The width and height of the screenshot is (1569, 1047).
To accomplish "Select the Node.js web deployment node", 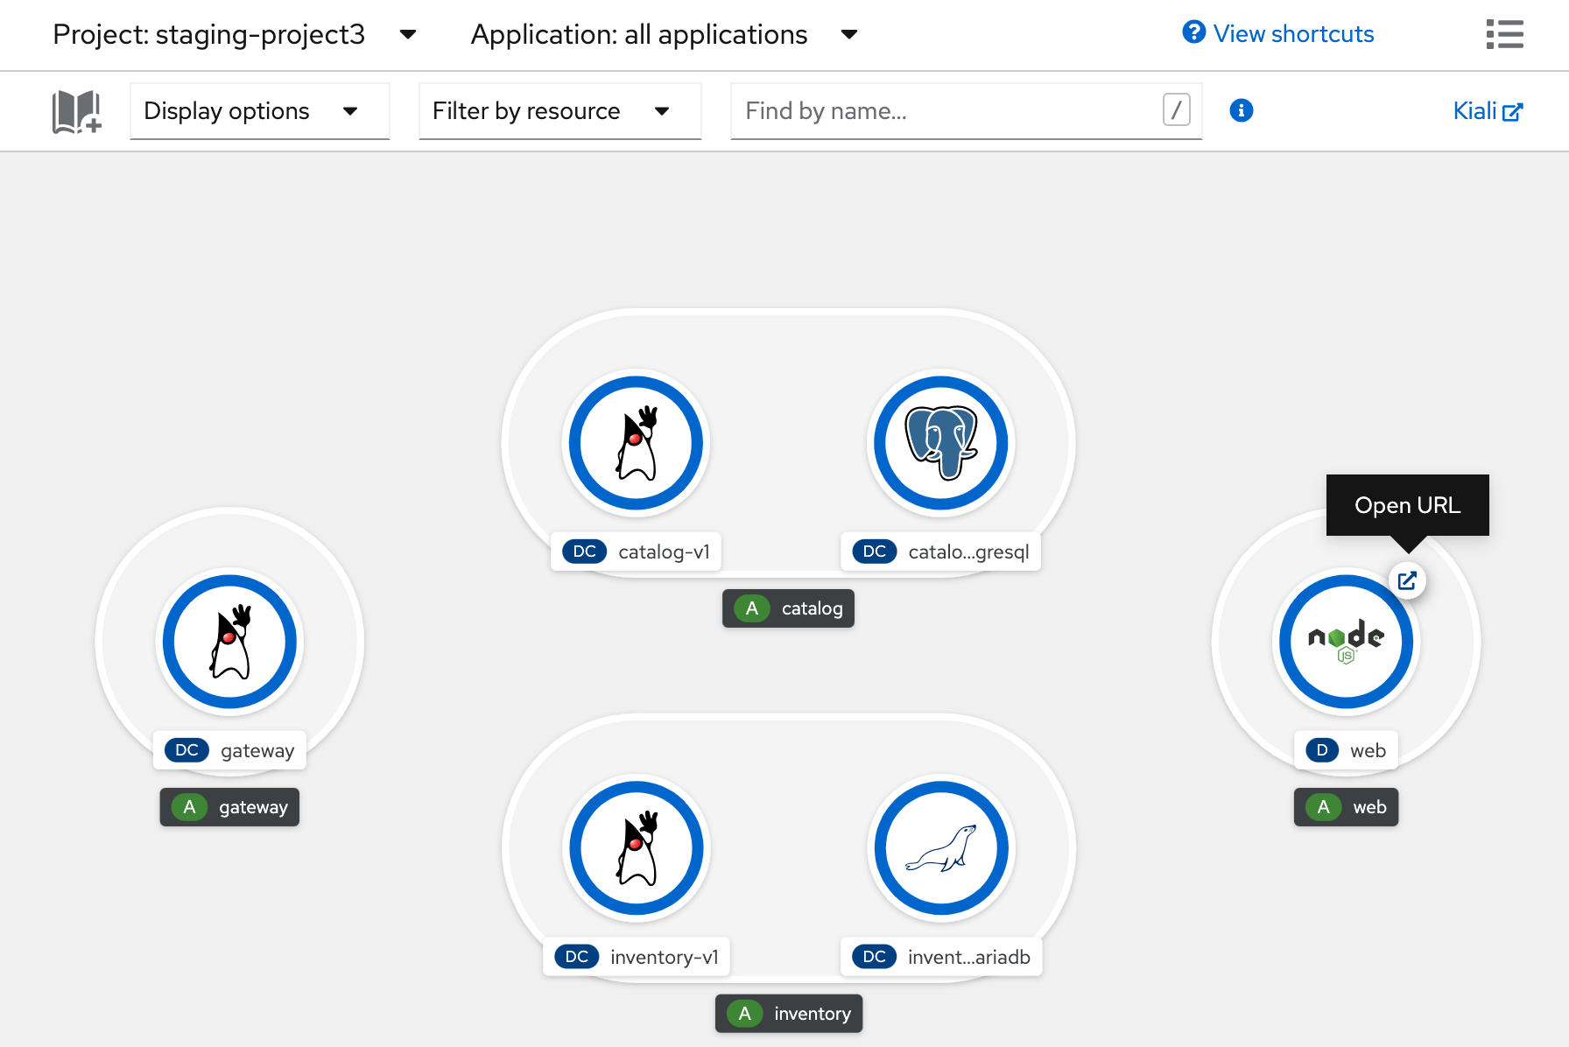I will (1346, 641).
